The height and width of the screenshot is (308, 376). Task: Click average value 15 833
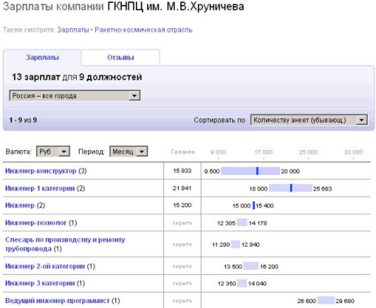(182, 171)
